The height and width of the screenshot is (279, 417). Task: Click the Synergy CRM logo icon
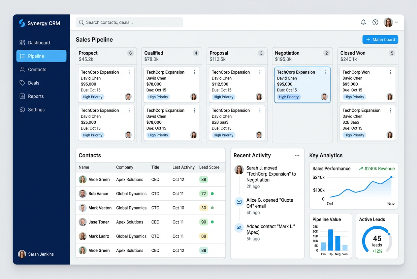[22, 23]
